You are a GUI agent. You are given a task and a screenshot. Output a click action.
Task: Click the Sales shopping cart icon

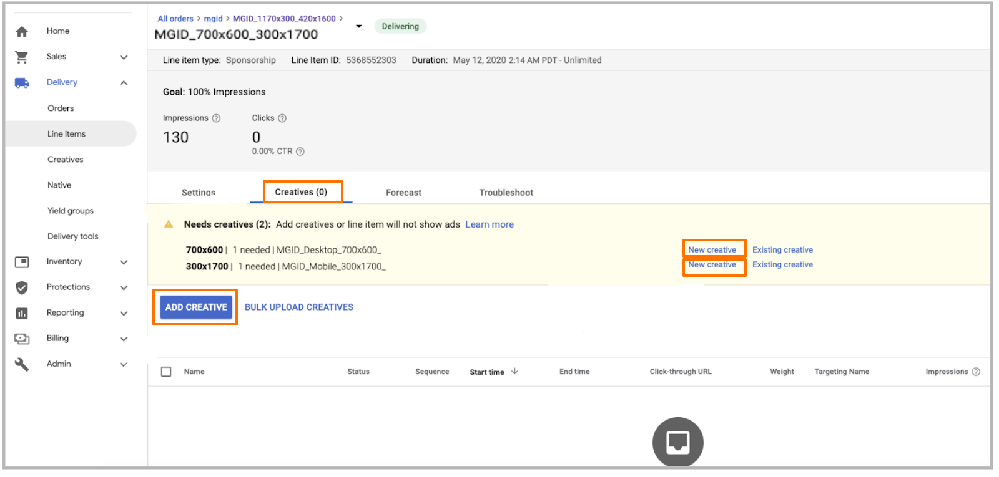(22, 57)
